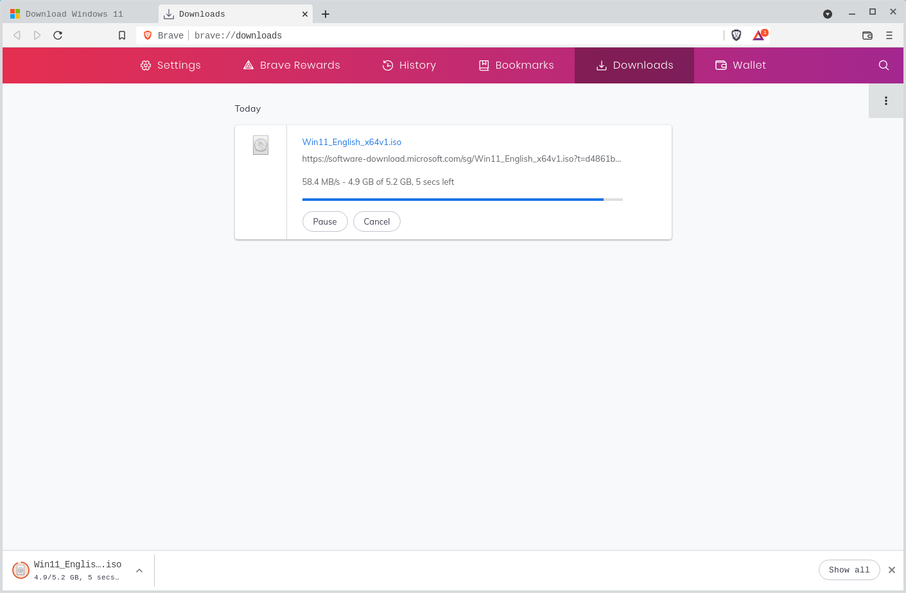This screenshot has width=906, height=593.
Task: Click the Brave Shields lion icon
Action: tap(736, 35)
